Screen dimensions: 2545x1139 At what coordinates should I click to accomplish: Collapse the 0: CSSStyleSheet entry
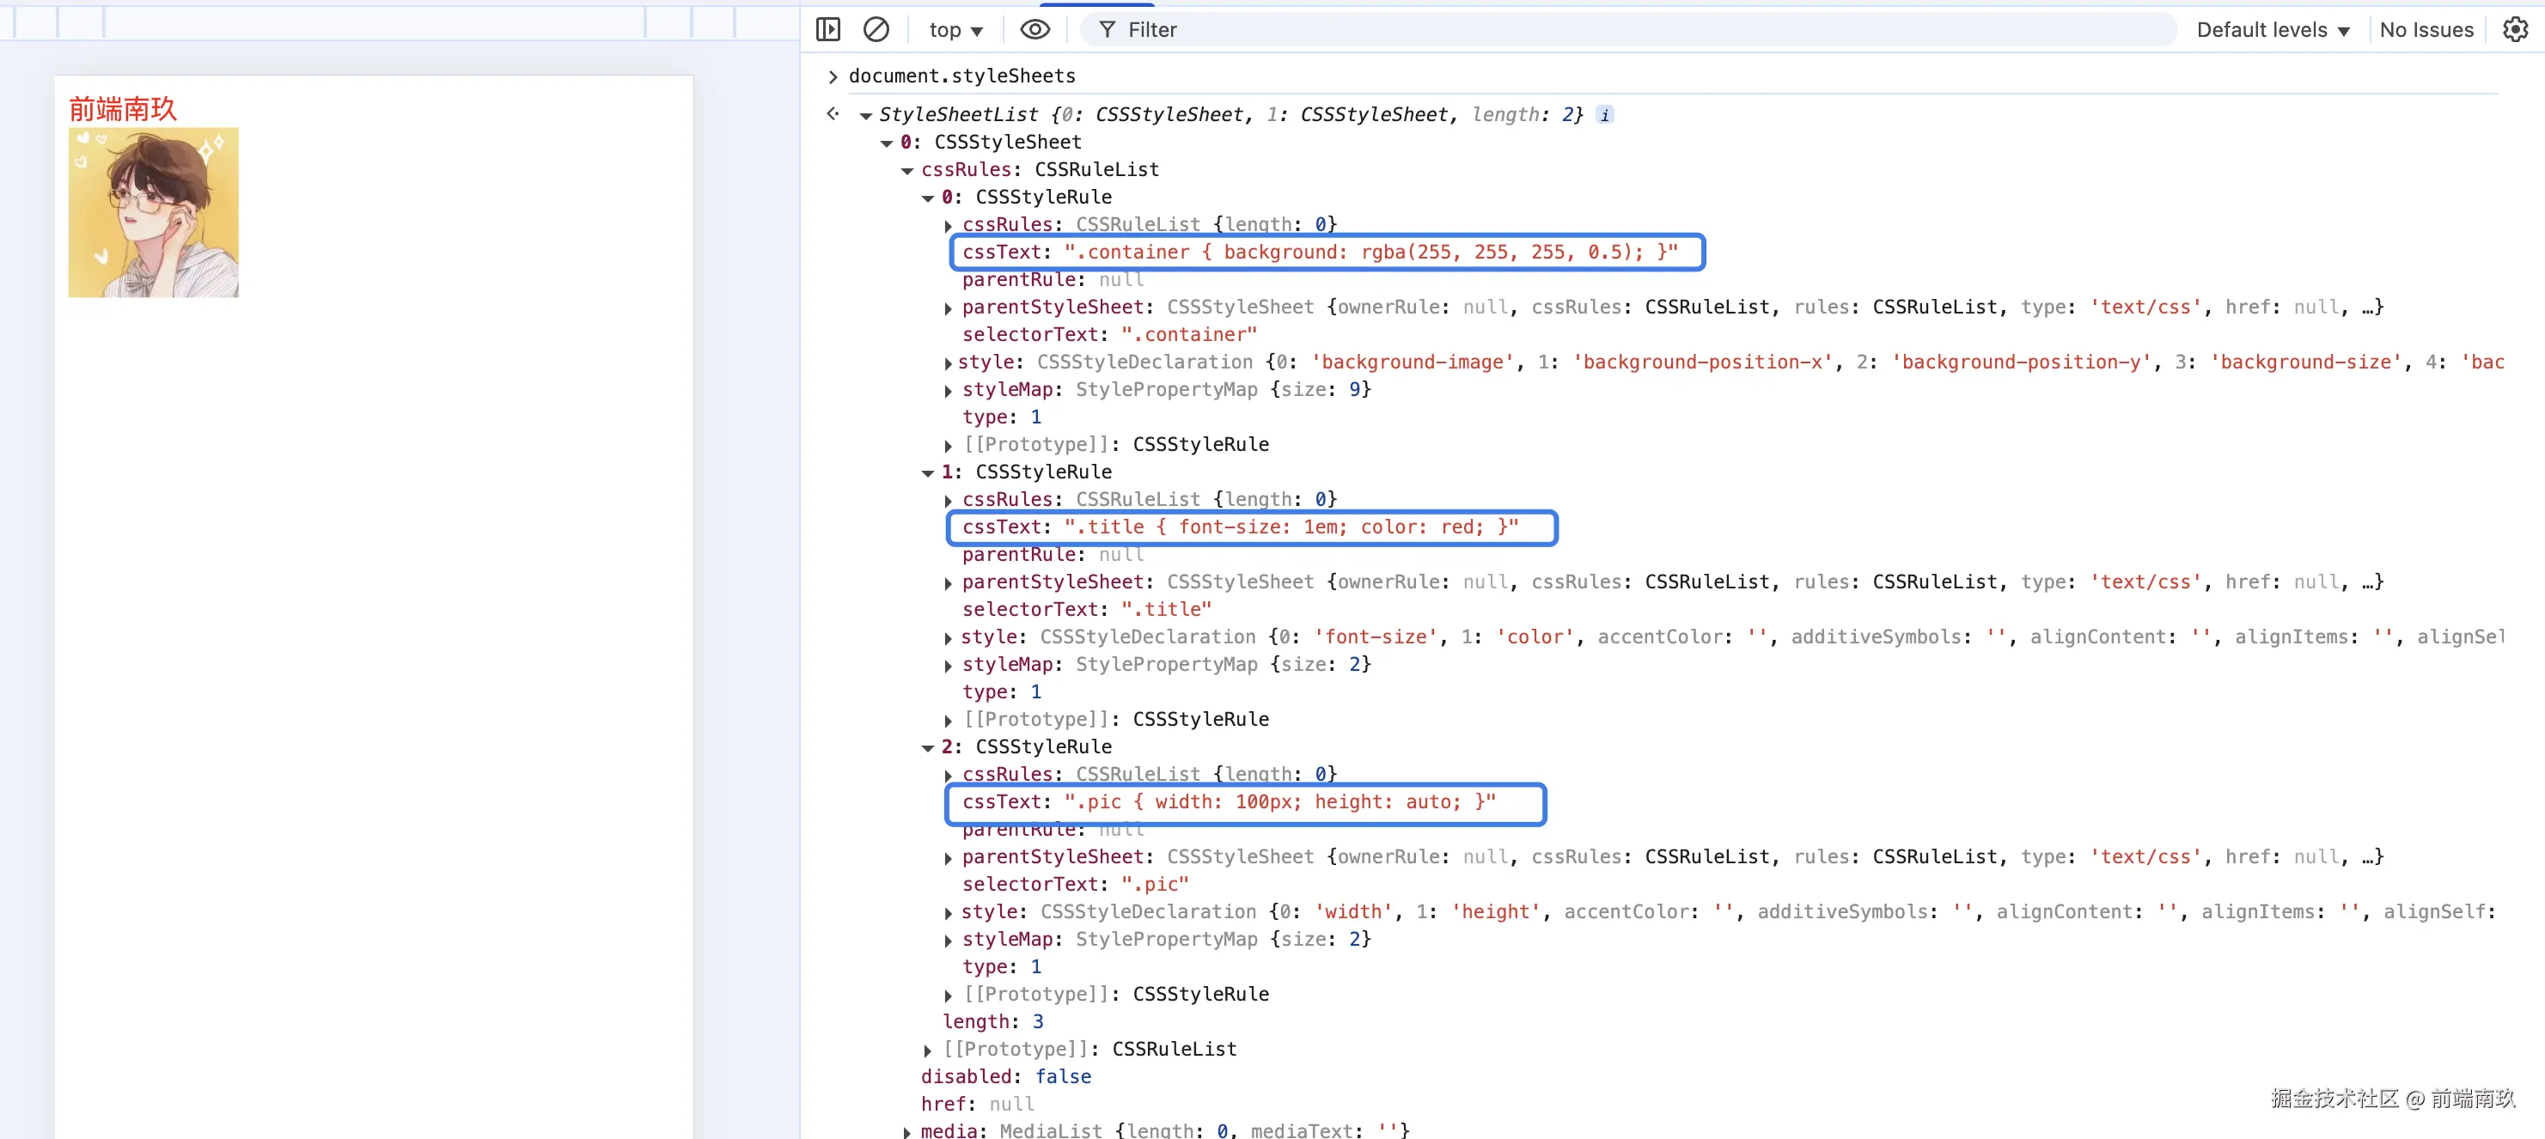tap(886, 143)
